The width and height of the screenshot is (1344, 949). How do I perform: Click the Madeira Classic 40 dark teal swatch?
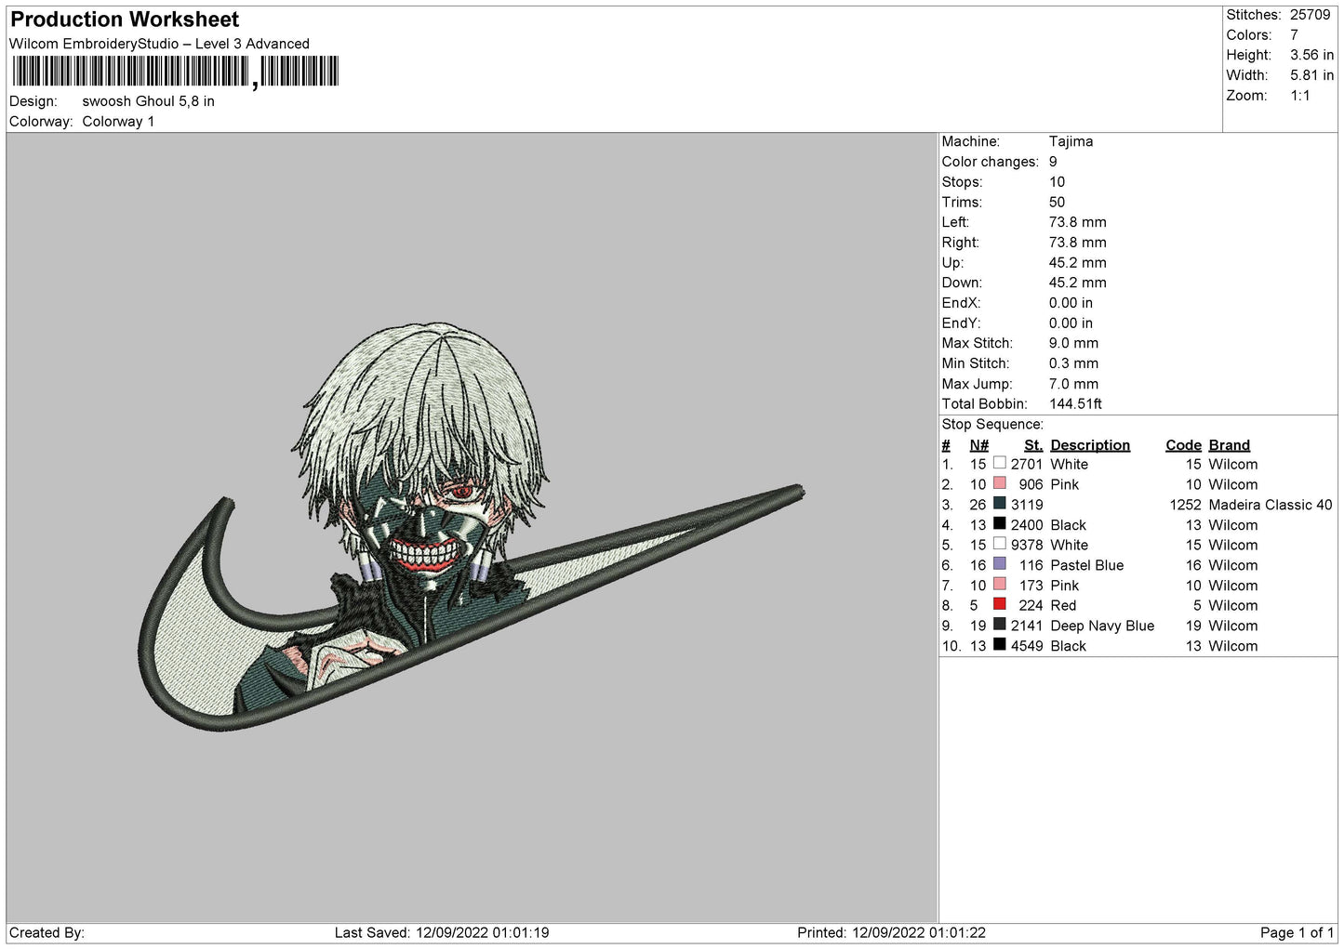click(1000, 505)
